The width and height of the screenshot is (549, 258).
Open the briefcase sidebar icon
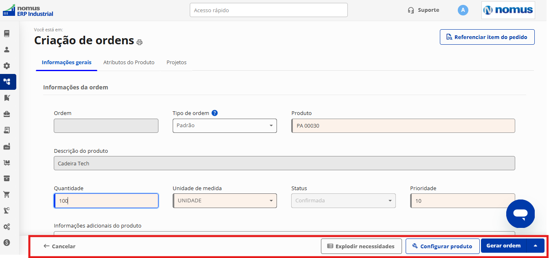[7, 114]
